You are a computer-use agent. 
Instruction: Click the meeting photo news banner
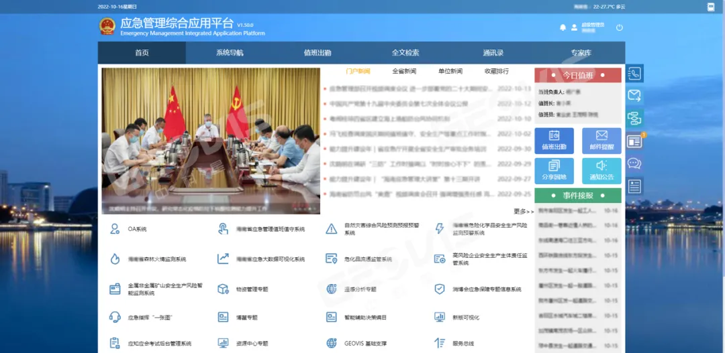210,141
